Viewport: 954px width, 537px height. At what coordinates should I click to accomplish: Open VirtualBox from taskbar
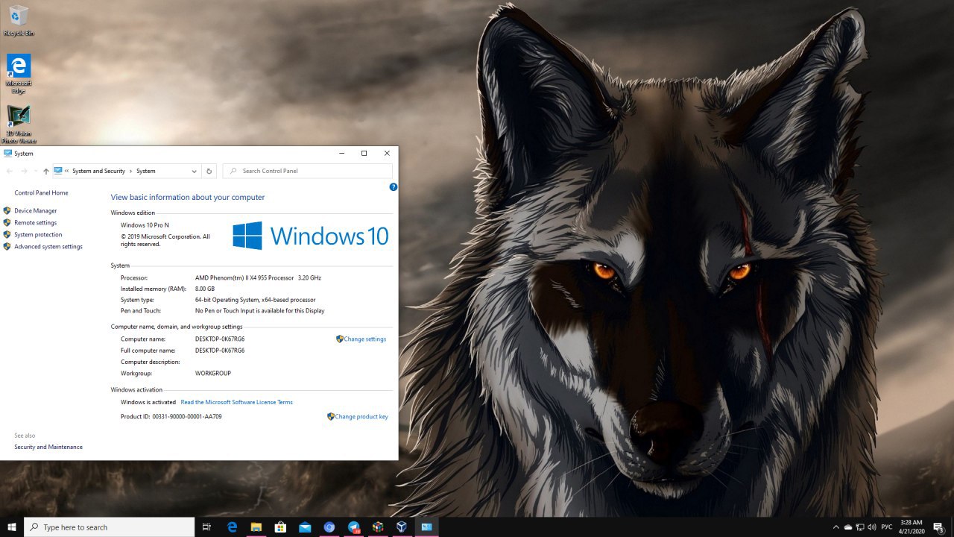pos(402,527)
